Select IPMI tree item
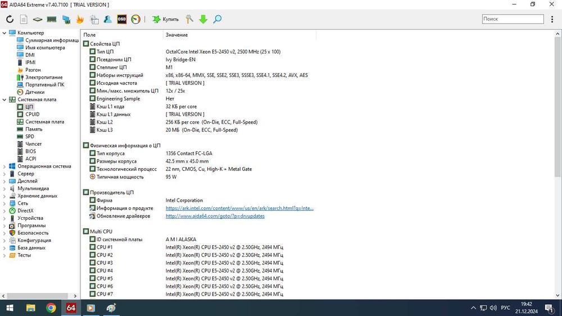The height and width of the screenshot is (316, 562). coord(26,62)
